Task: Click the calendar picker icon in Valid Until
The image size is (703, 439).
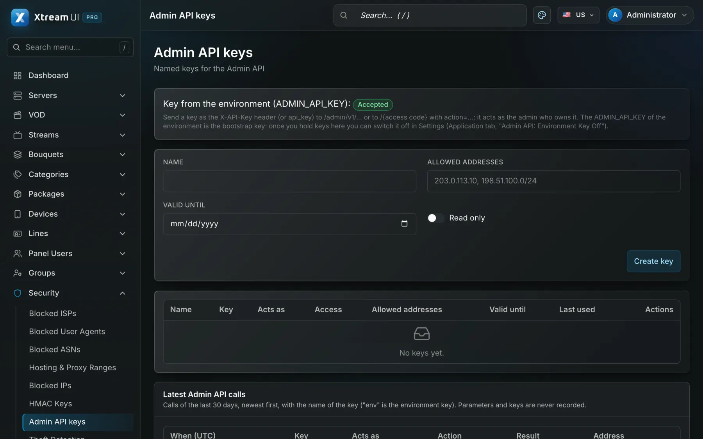Action: (404, 224)
